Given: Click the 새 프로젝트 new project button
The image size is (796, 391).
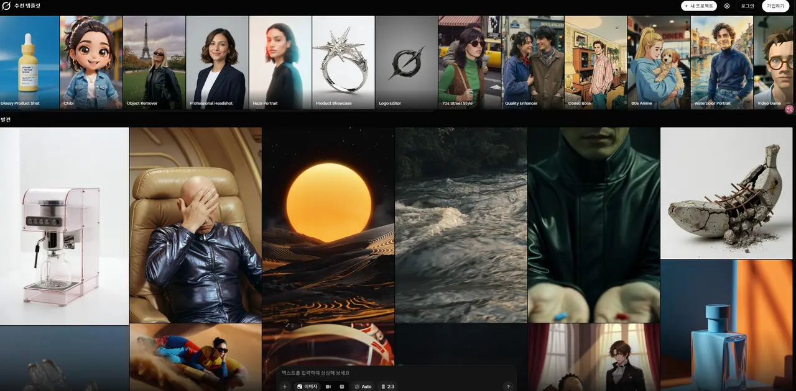Looking at the screenshot, I should click(x=699, y=6).
